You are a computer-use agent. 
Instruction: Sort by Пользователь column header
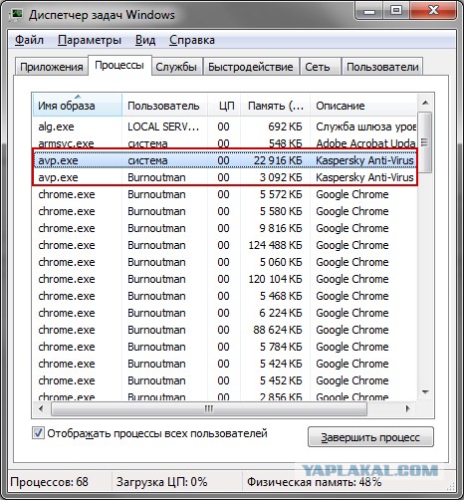tap(164, 106)
